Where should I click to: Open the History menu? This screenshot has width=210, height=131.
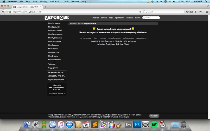(x=43, y=2)
